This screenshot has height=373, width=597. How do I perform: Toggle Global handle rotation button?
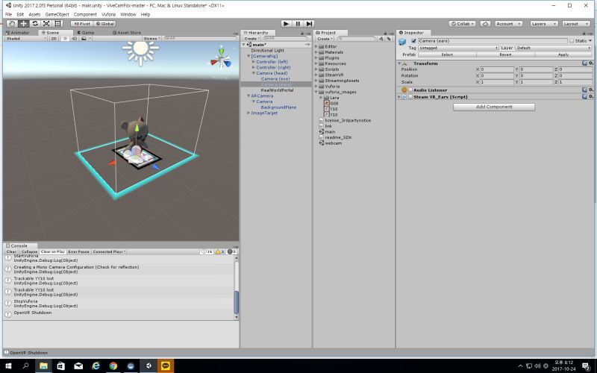coord(104,24)
